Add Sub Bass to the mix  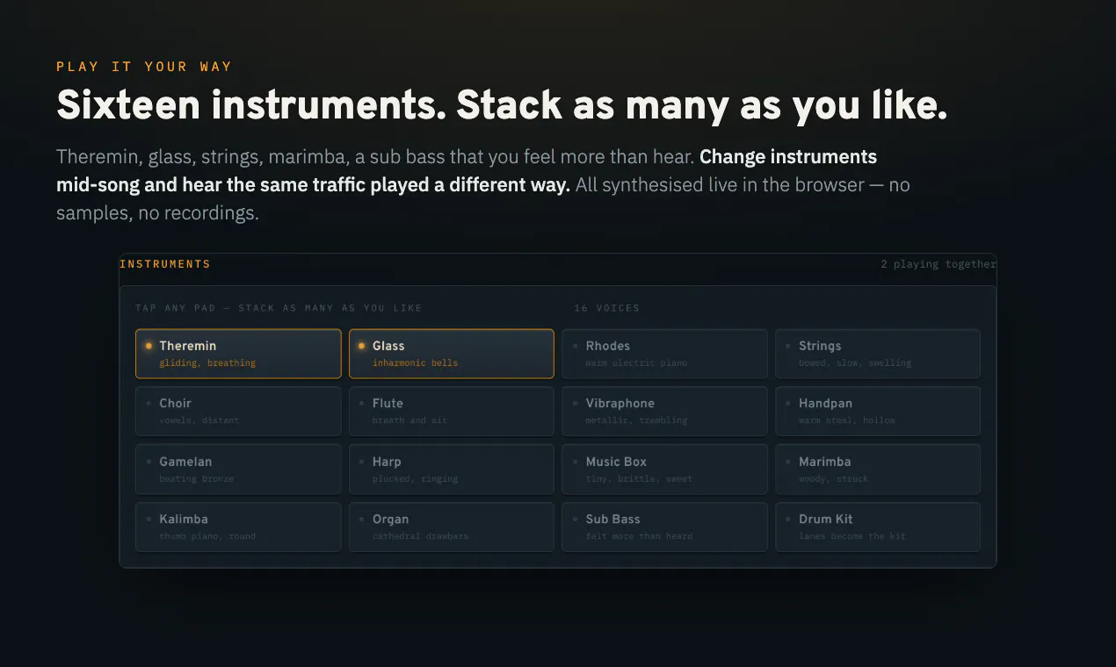tap(664, 527)
